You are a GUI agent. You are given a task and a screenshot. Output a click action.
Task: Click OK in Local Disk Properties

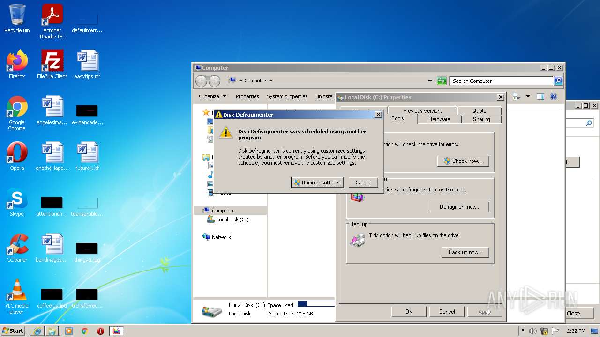pyautogui.click(x=409, y=312)
